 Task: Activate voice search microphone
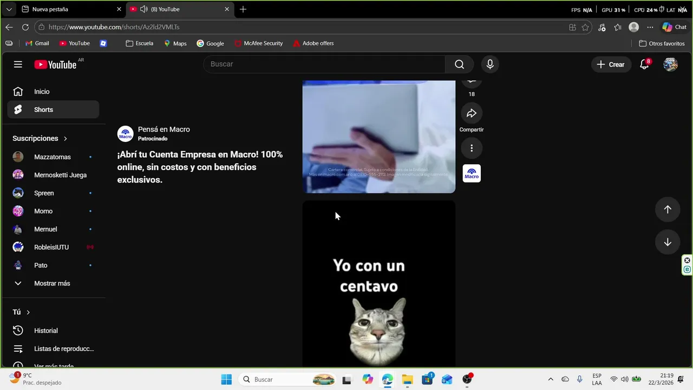click(x=490, y=64)
